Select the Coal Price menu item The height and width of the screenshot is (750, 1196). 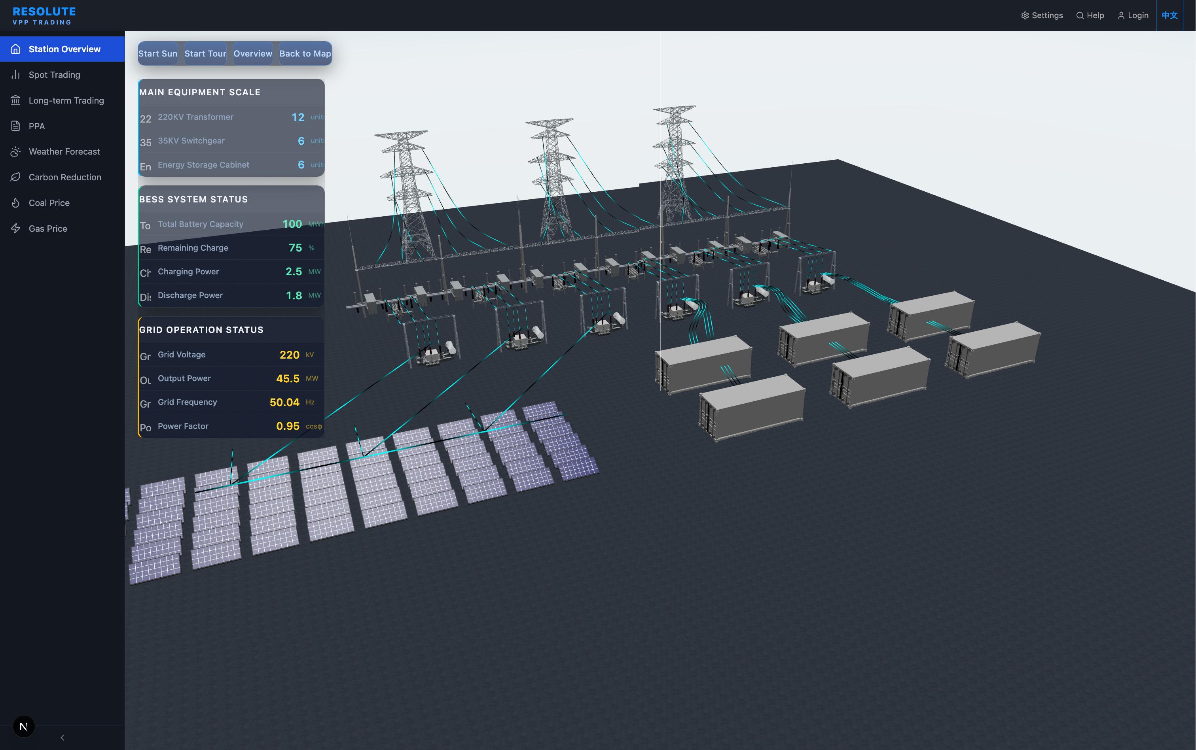click(x=62, y=203)
